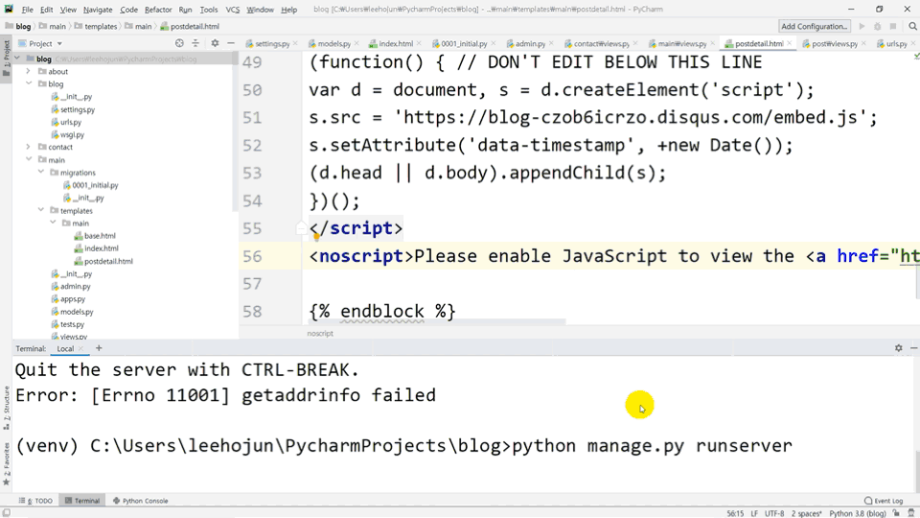Viewport: 920px width, 518px height.
Task: Open the File menu
Action: (27, 10)
